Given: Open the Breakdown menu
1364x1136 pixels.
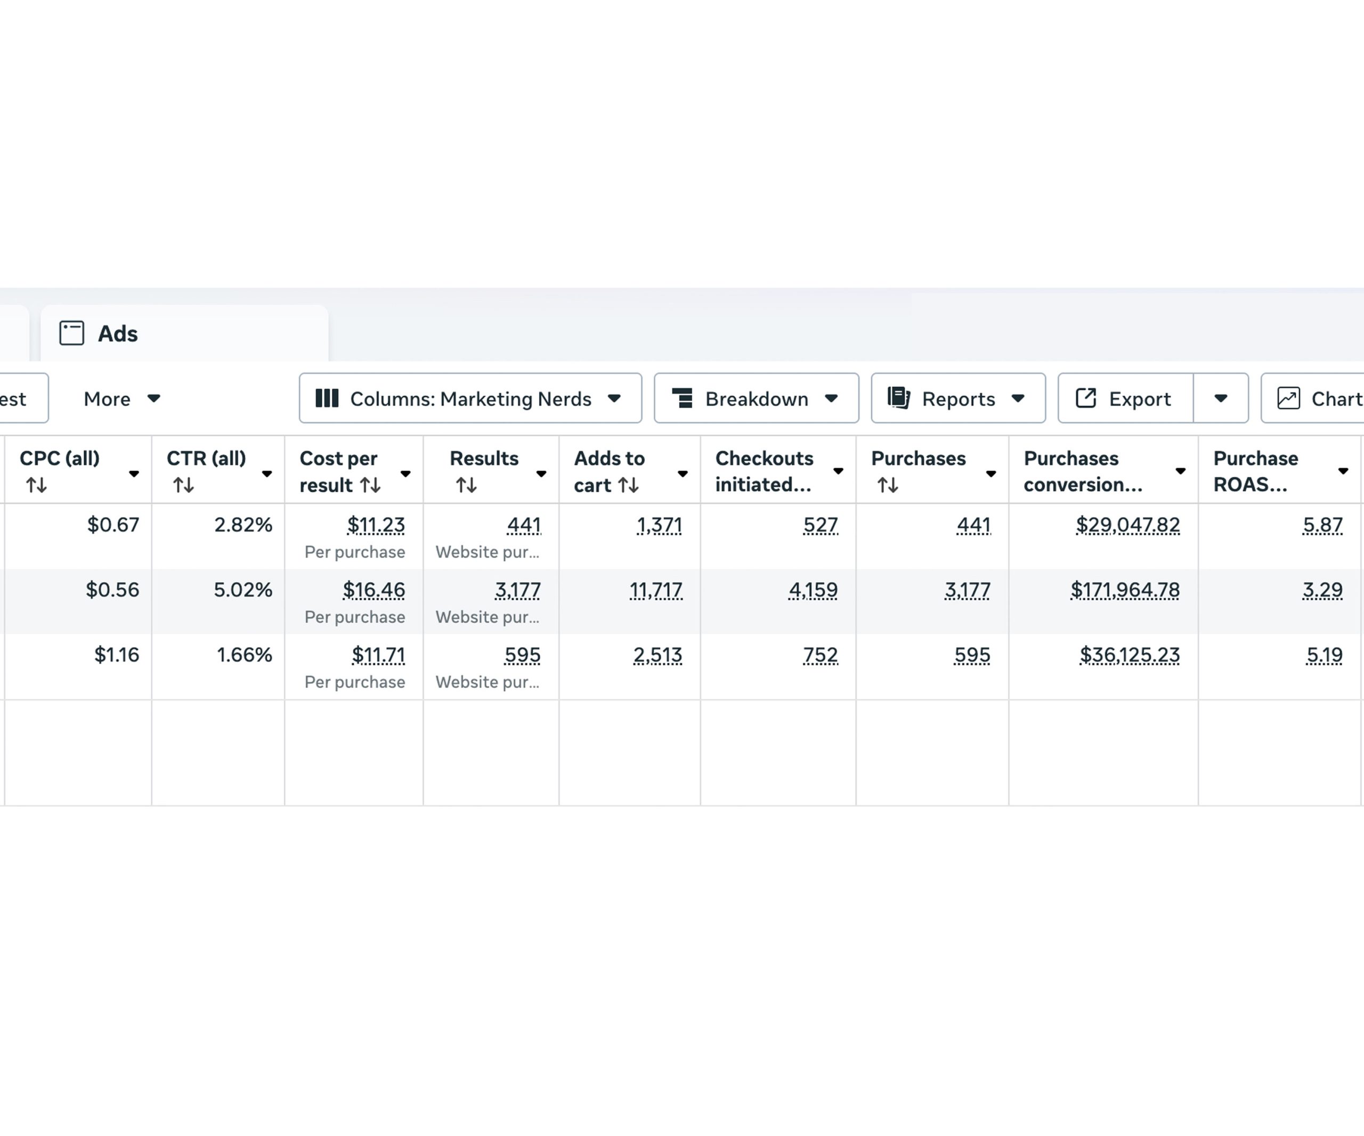Looking at the screenshot, I should coord(756,398).
